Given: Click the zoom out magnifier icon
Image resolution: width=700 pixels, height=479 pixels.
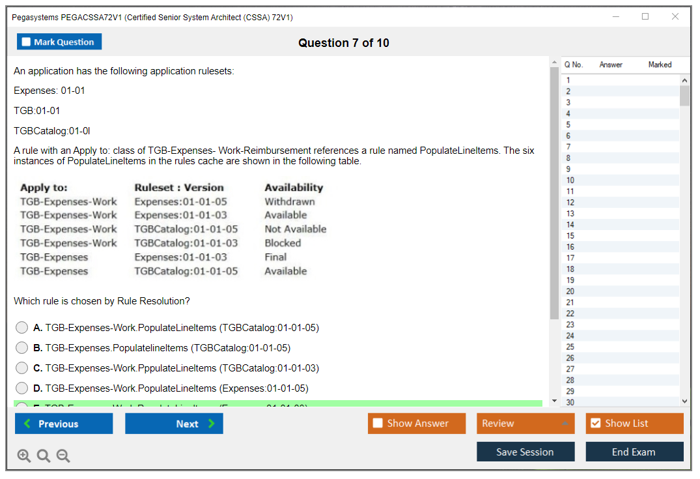Looking at the screenshot, I should 63,456.
